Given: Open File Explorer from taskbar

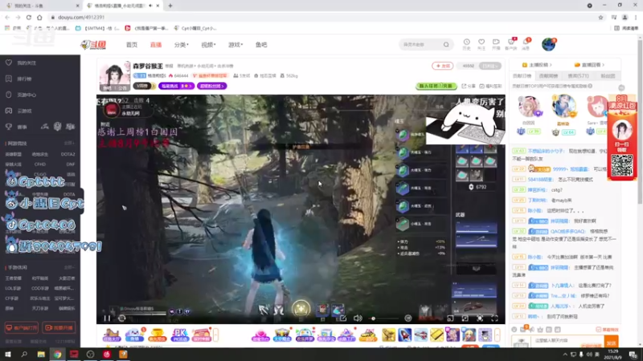Looking at the screenshot, I should 41,354.
